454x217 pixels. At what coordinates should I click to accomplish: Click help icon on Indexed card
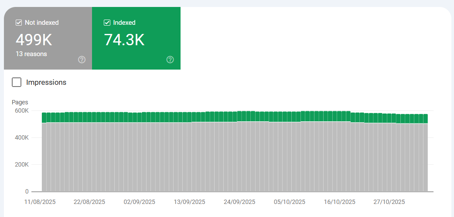pos(170,60)
